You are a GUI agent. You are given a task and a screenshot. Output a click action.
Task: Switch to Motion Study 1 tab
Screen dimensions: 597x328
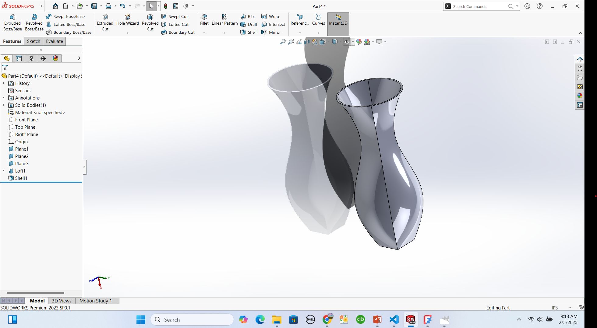click(x=96, y=301)
